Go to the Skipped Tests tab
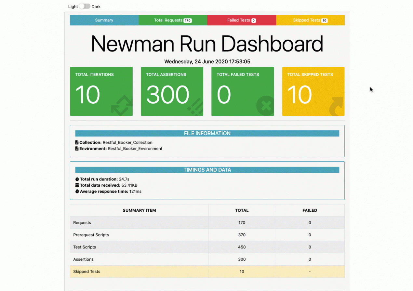The height and width of the screenshot is (291, 413). point(310,20)
